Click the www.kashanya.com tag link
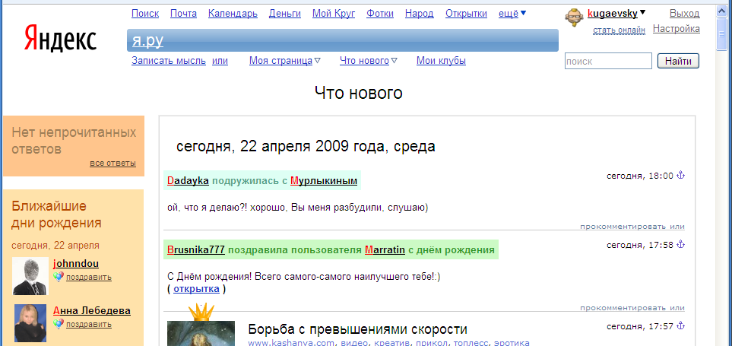Image resolution: width=732 pixels, height=346 pixels. pyautogui.click(x=291, y=343)
